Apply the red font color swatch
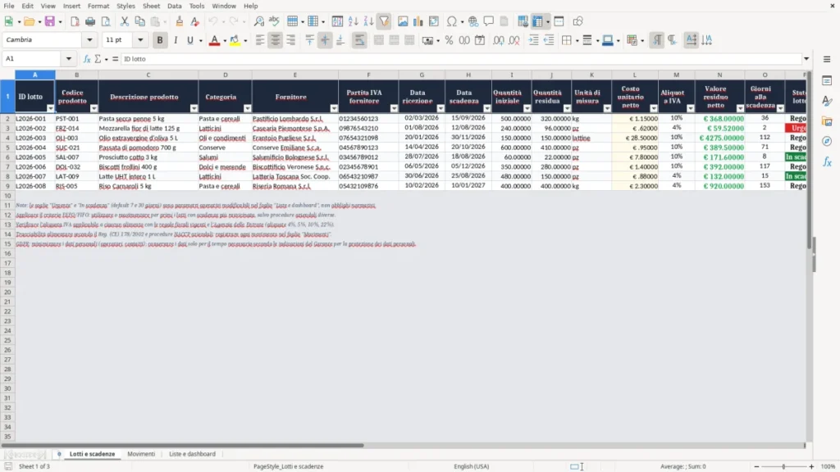Screen dimensions: 840x472 (x=214, y=40)
